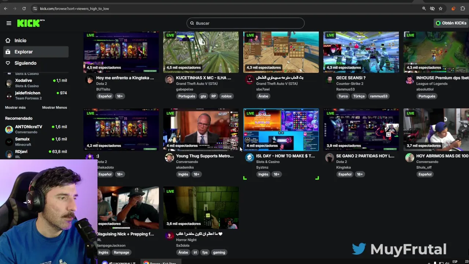Click the fps tag under Sa3dola

pyautogui.click(x=205, y=252)
